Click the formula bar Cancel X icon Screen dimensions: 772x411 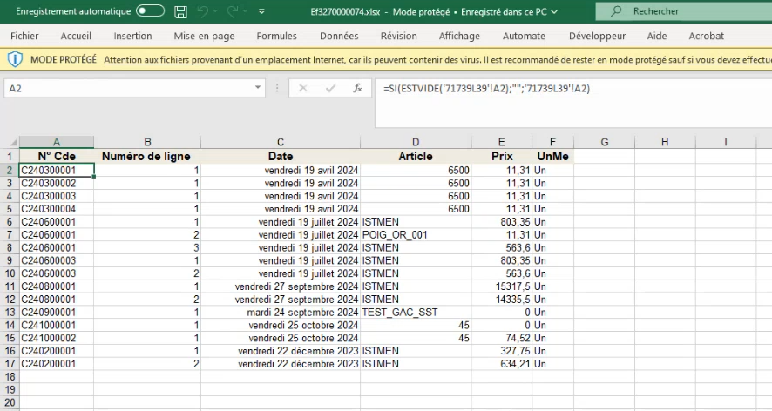click(303, 88)
